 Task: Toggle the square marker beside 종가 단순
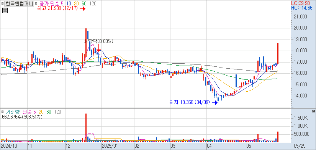pos(36,3)
